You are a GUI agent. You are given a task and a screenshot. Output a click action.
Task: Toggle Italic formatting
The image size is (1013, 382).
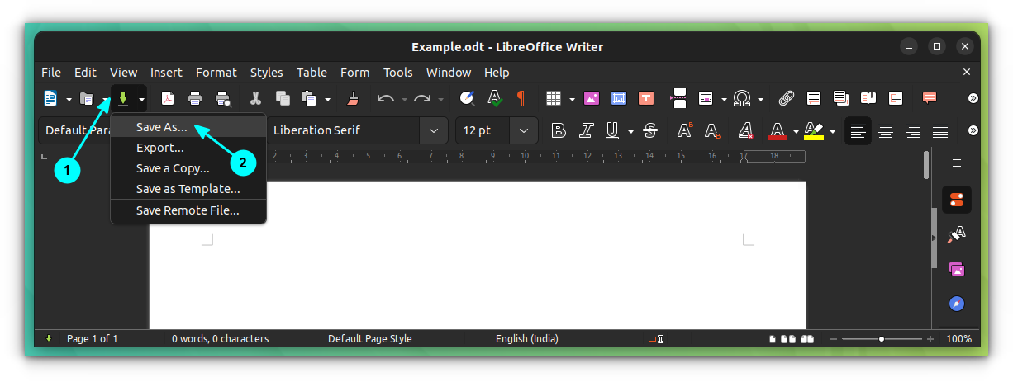(587, 130)
